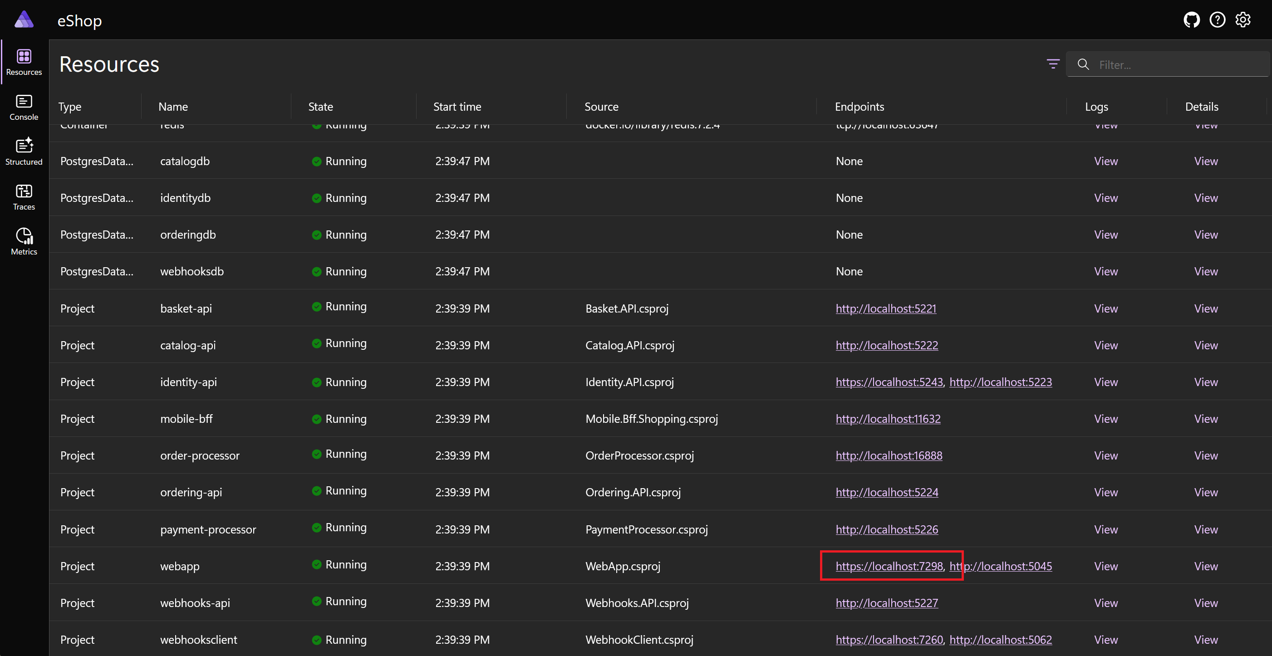Open the help icon in the top bar
This screenshot has height=656, width=1272.
pos(1218,20)
